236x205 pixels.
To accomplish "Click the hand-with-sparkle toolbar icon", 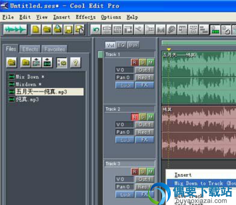I will point(226,29).
